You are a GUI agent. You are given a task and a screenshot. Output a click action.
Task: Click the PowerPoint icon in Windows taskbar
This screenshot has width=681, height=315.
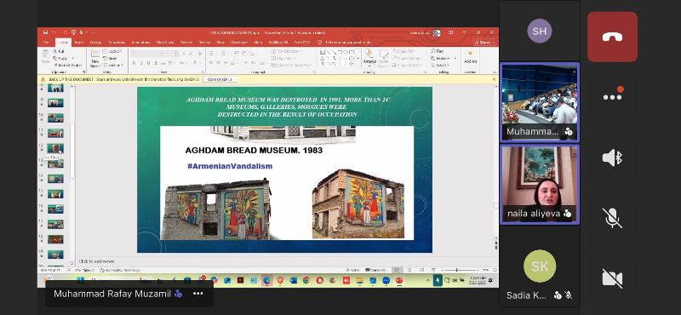point(399,280)
